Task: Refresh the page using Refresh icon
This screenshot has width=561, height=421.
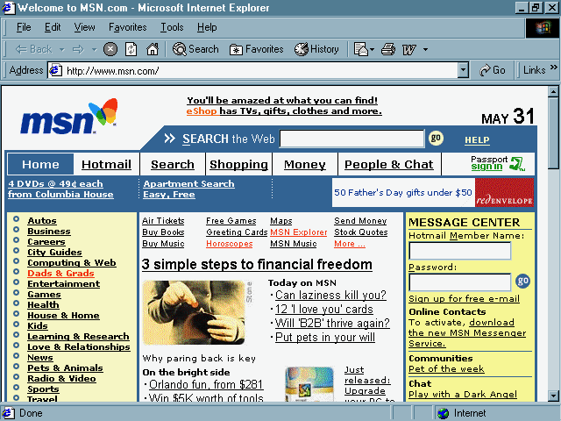Action: click(131, 49)
